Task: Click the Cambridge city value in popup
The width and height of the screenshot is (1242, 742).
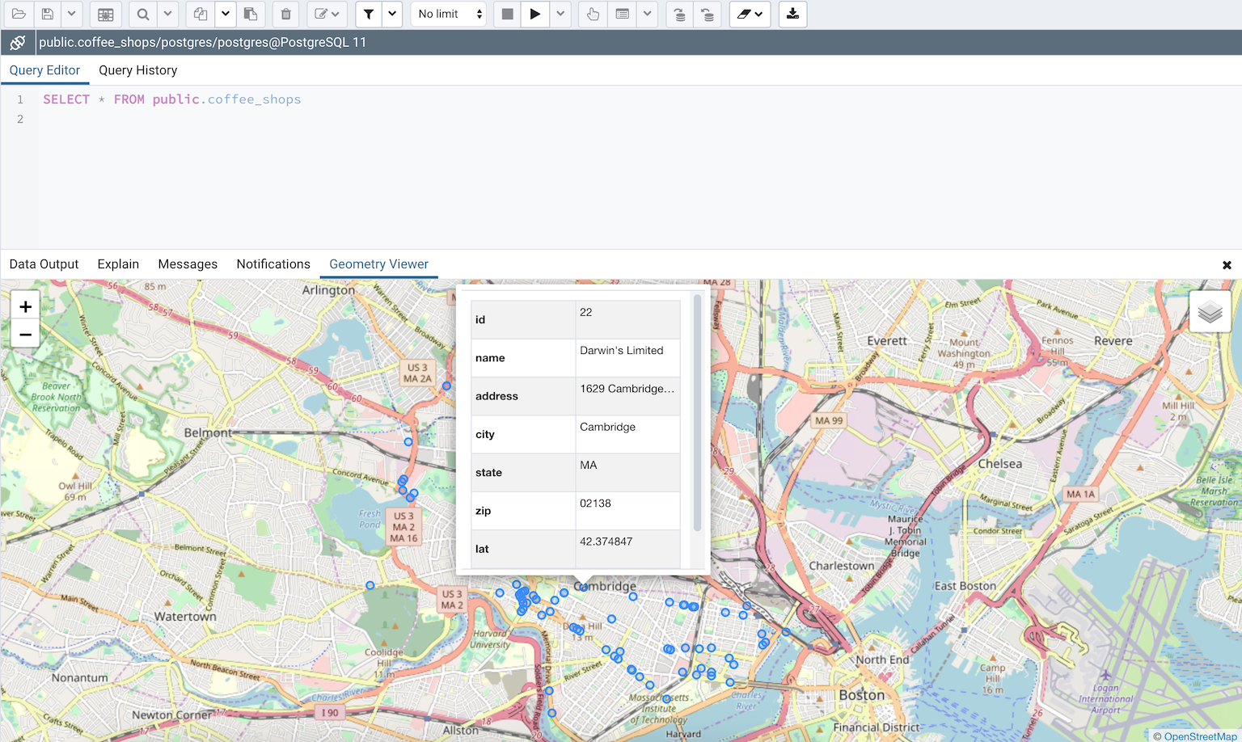Action: tap(607, 427)
